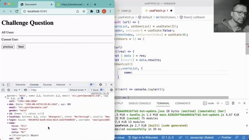Open the Network DevTools tab
This screenshot has width=249, height=140.
point(61,85)
